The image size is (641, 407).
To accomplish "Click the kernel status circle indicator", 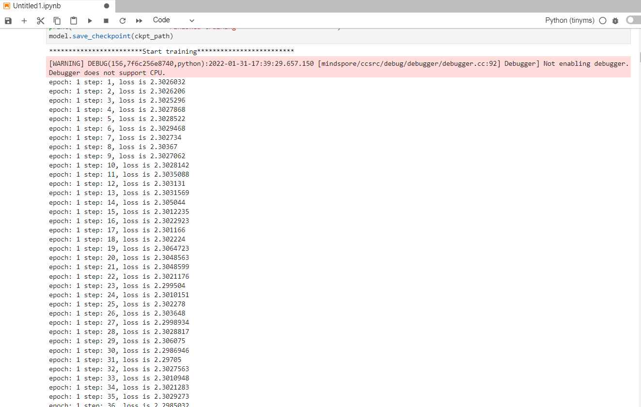I will click(x=603, y=21).
